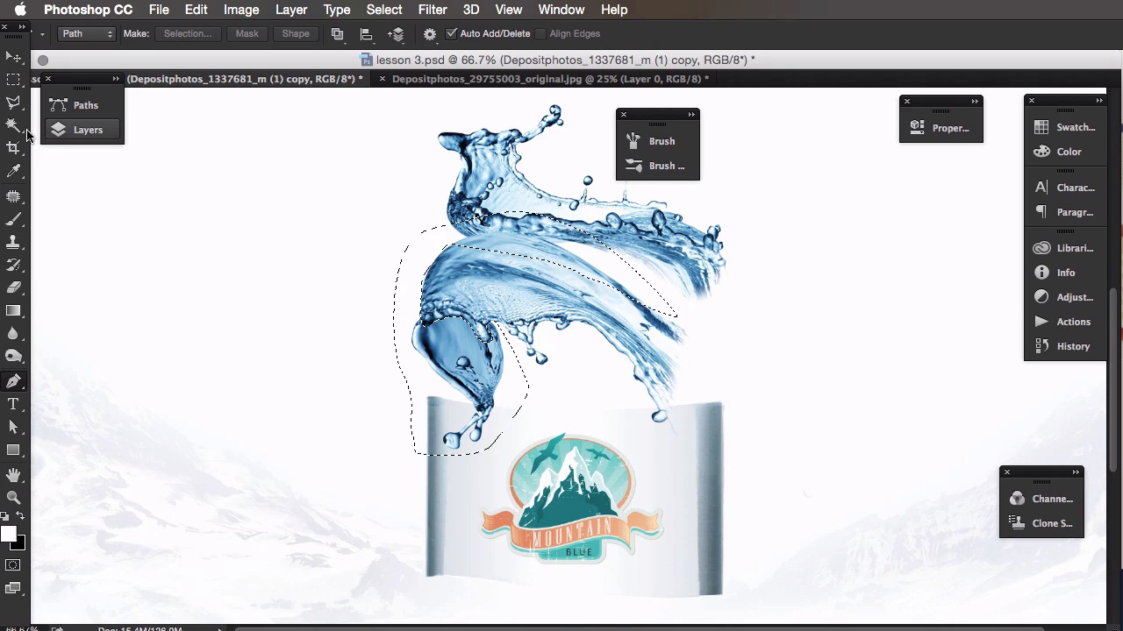
Task: Select the Clone Stamp tool
Action: pos(13,242)
